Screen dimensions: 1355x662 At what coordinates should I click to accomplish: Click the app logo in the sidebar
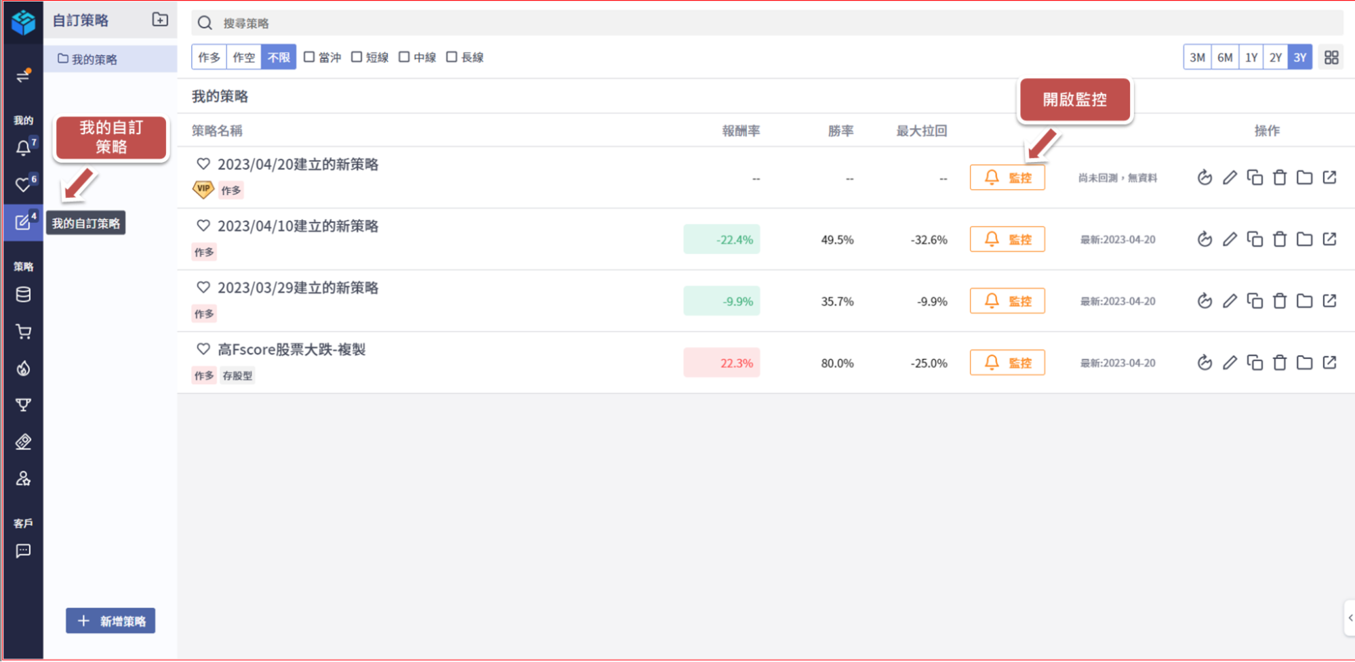(23, 22)
